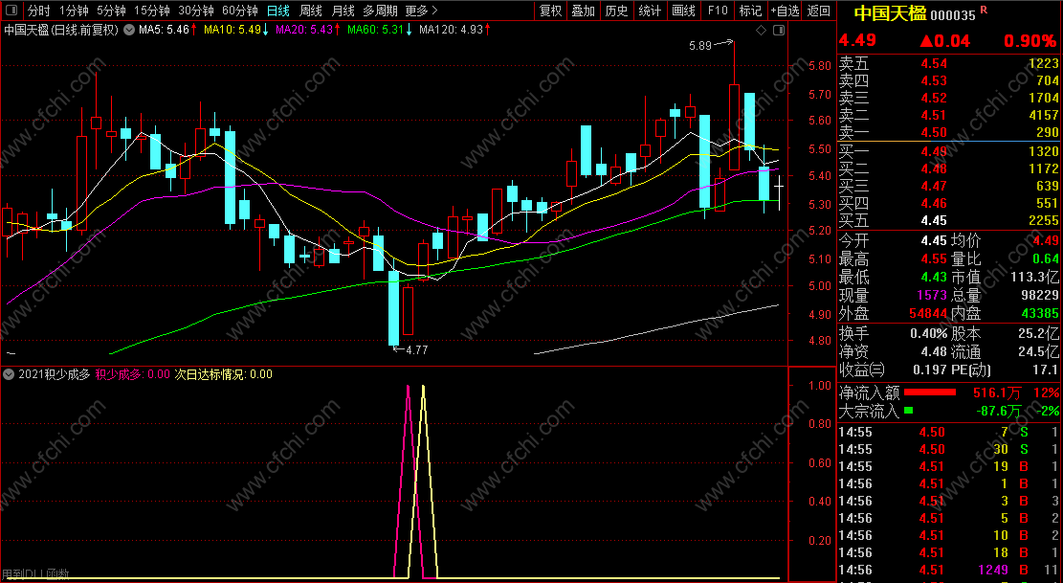Expand 更多 period options
This screenshot has height=583, width=1063.
click(421, 11)
